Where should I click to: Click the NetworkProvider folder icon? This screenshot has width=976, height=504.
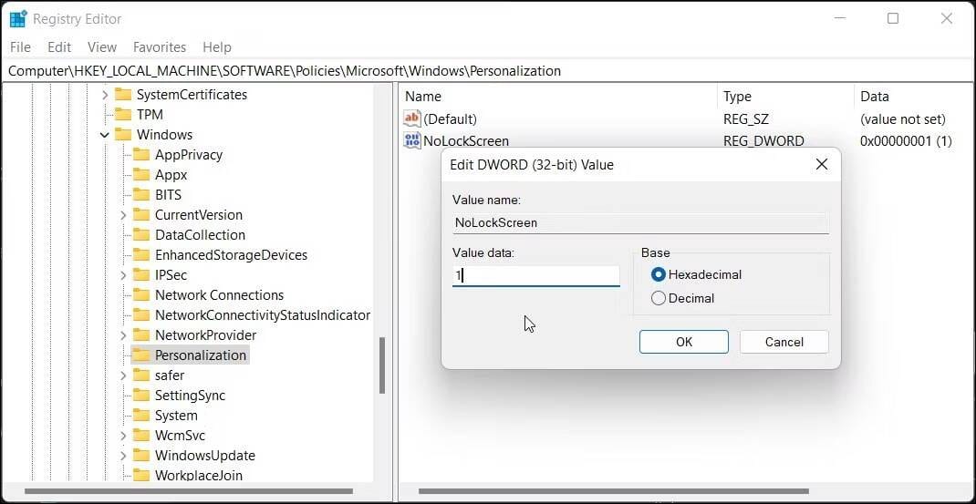coord(141,334)
